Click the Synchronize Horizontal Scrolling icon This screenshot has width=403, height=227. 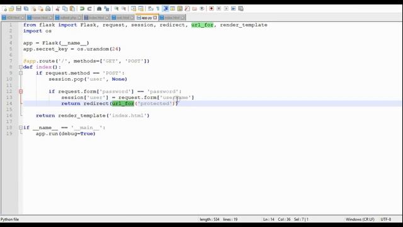140,9
